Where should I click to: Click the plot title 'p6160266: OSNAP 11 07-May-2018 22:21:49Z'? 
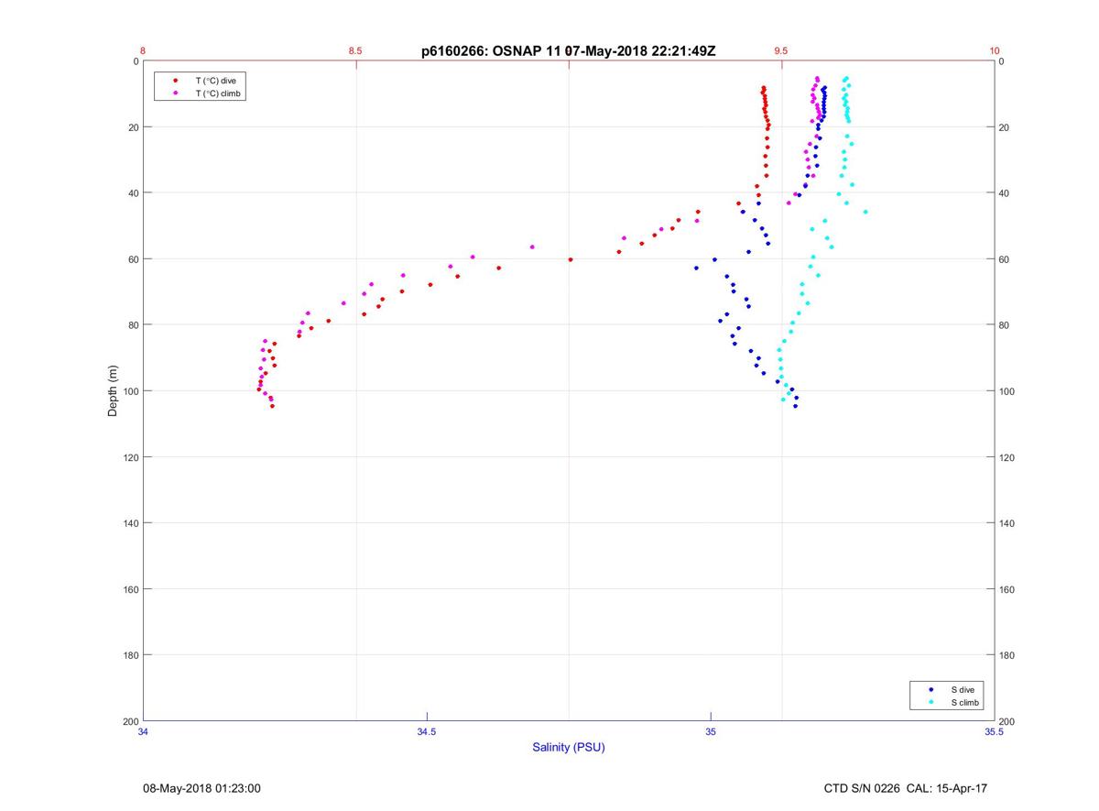569,51
